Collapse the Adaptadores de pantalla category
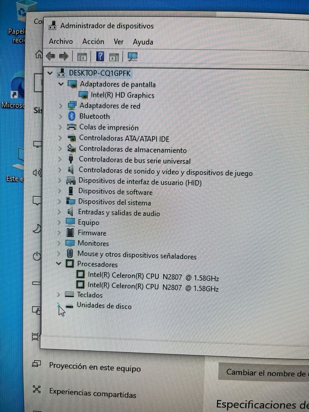 61,84
